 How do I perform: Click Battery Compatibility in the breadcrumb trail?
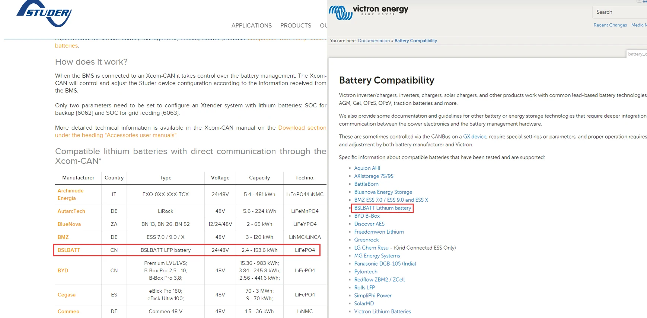pyautogui.click(x=416, y=41)
